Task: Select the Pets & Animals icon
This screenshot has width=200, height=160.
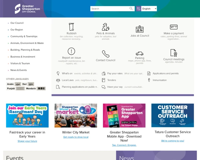Action: coord(105,27)
